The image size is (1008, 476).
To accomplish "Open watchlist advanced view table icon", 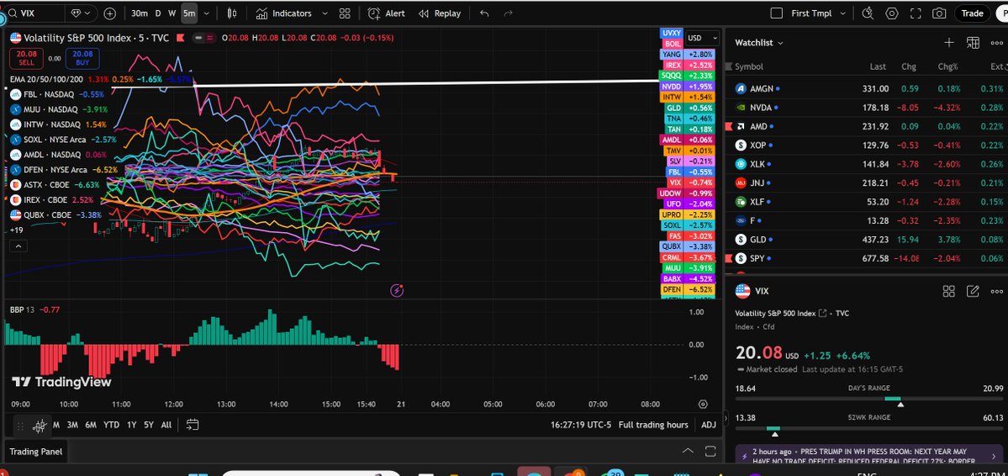I will click(973, 42).
